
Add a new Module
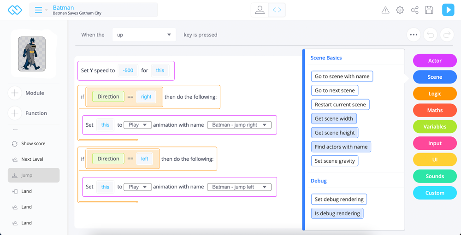tap(15, 93)
